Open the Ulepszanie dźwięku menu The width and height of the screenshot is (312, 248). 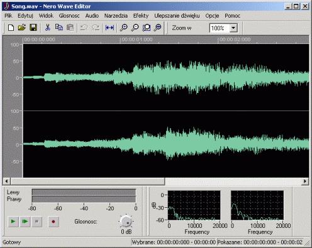click(x=177, y=16)
